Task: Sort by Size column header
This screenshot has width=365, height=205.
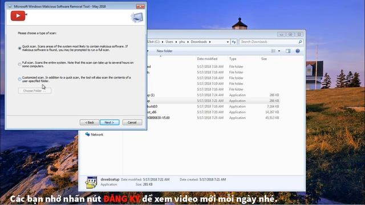Action: pos(263,59)
